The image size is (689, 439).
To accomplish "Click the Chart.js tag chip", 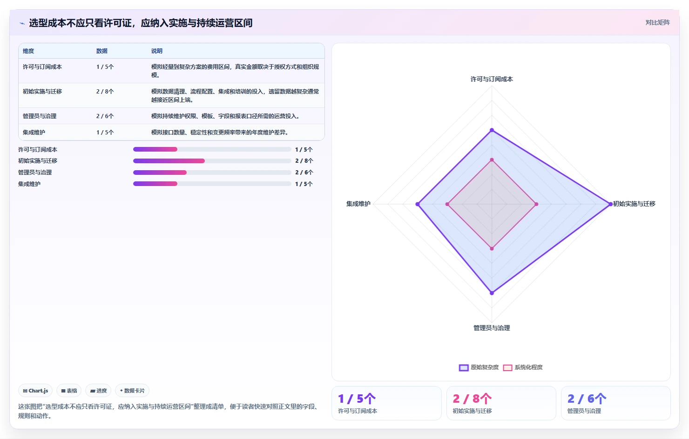I will [x=35, y=391].
